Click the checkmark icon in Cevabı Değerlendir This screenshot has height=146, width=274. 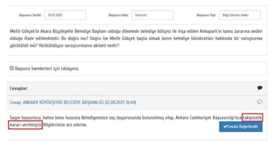pyautogui.click(x=225, y=127)
